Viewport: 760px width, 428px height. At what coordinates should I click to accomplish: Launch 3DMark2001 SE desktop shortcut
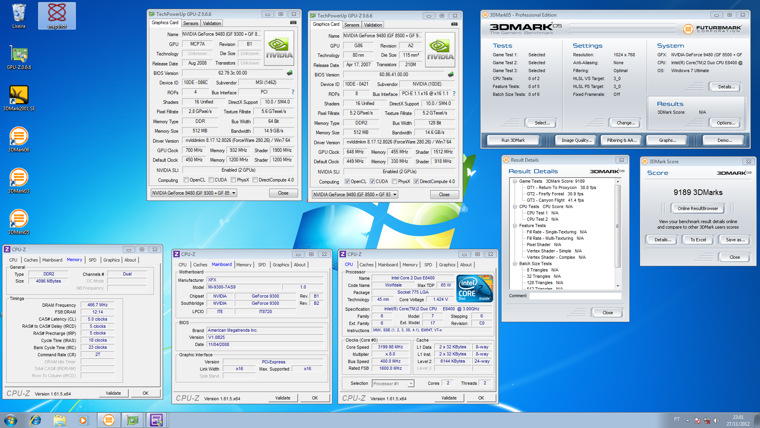click(19, 98)
